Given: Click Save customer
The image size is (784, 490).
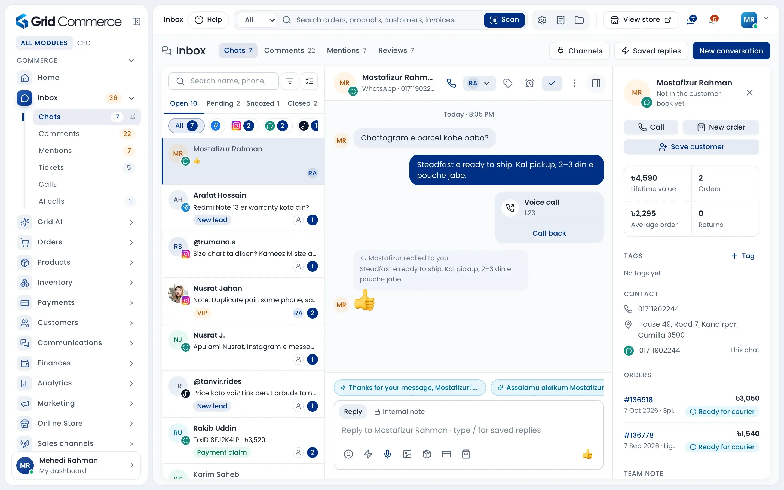Looking at the screenshot, I should click(691, 147).
